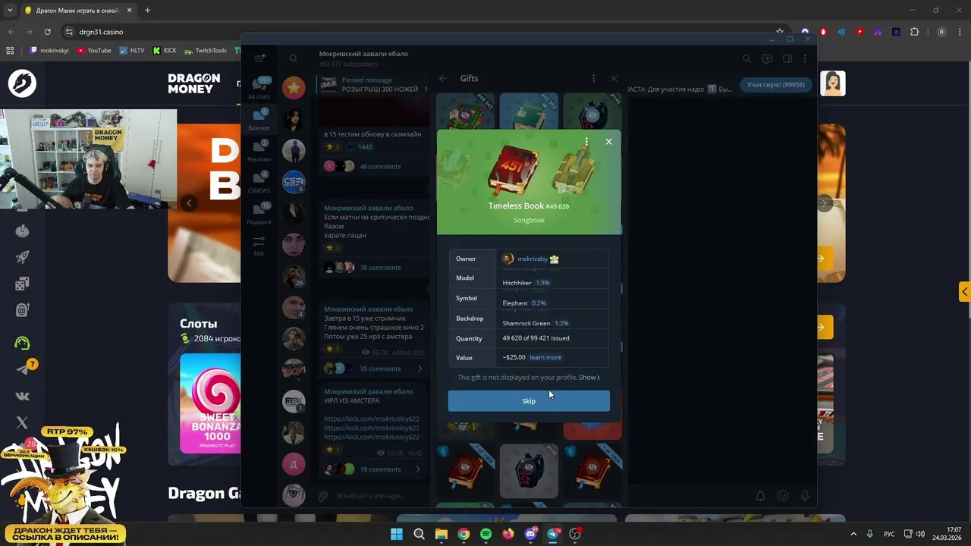Search within the channel icon
This screenshot has width=971, height=546.
[x=746, y=58]
